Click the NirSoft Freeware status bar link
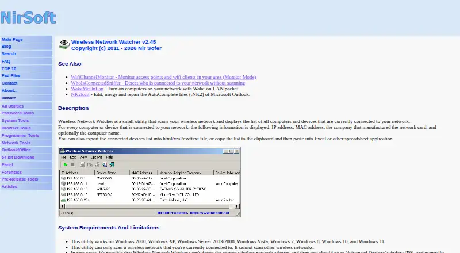 pyautogui.click(x=193, y=213)
